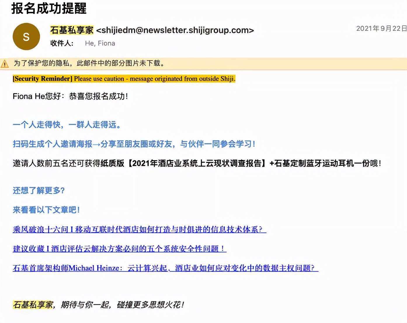Click greeting Fiona He您好：恭喜您报名成功
The height and width of the screenshot is (323, 407).
70,96
